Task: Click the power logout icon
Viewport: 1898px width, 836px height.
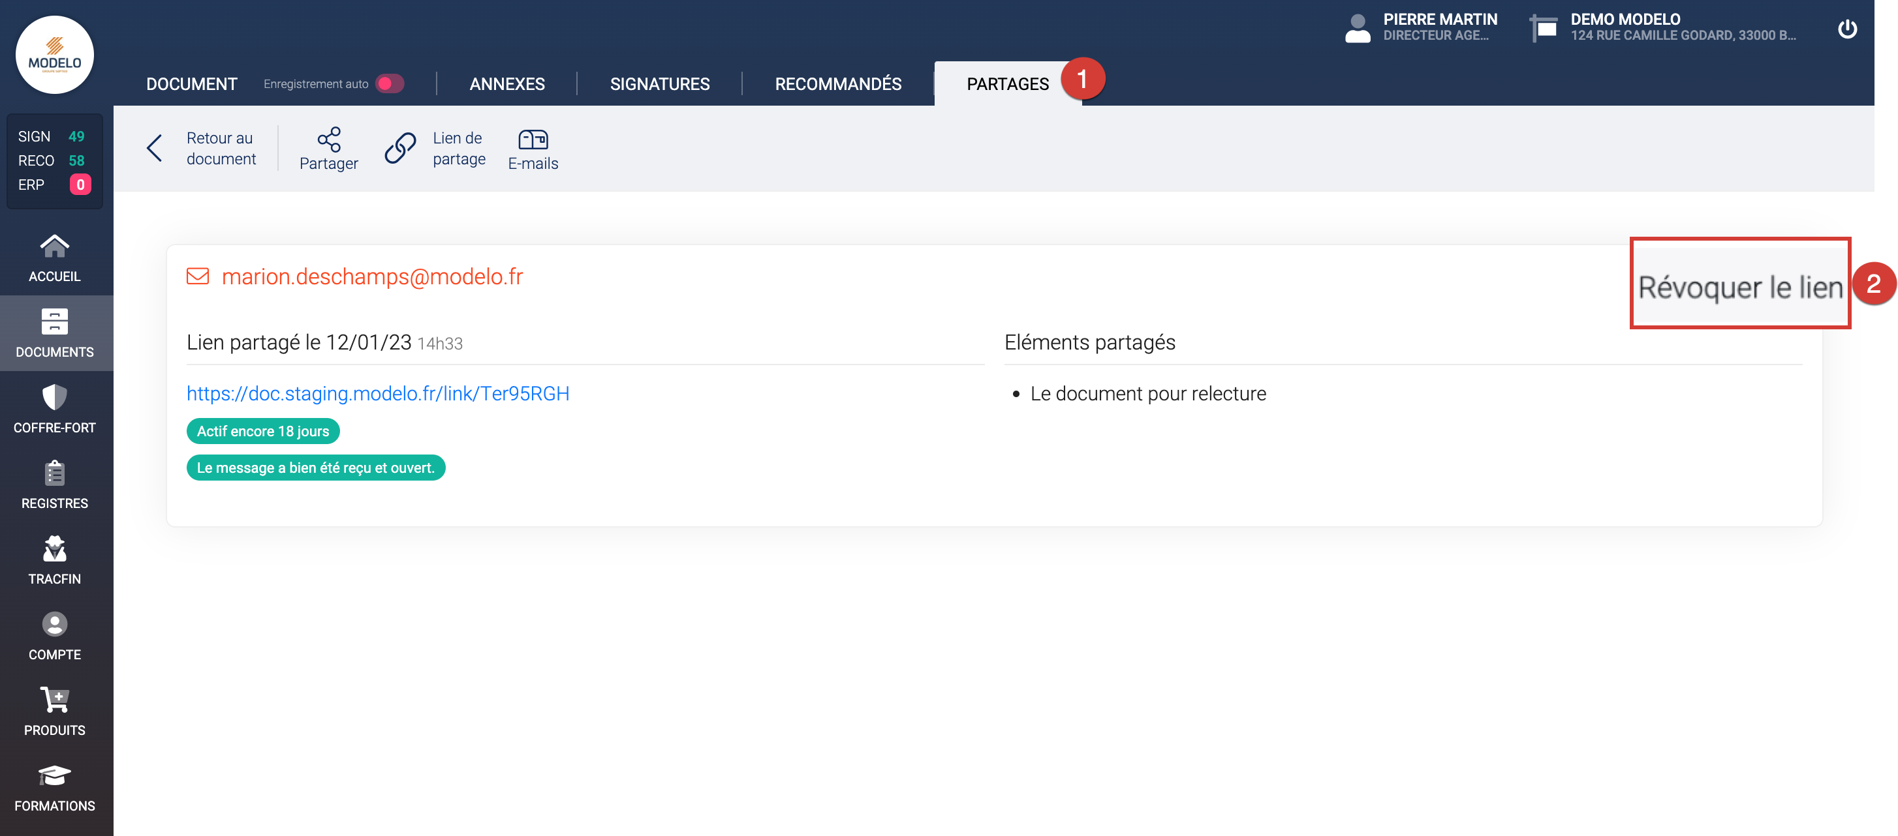Action: [x=1846, y=29]
